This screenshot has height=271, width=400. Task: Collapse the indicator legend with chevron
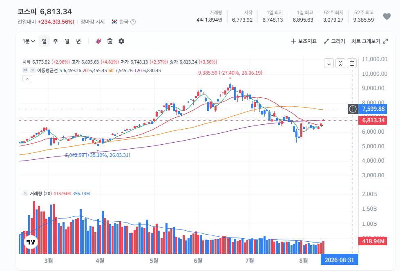pos(27,79)
